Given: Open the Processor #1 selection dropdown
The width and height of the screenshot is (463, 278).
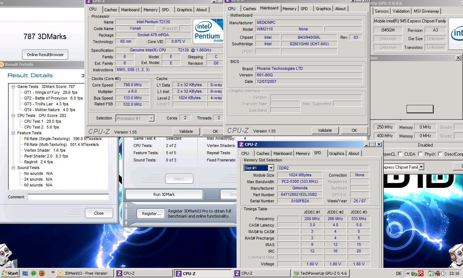Looking at the screenshot, I should pos(151,118).
